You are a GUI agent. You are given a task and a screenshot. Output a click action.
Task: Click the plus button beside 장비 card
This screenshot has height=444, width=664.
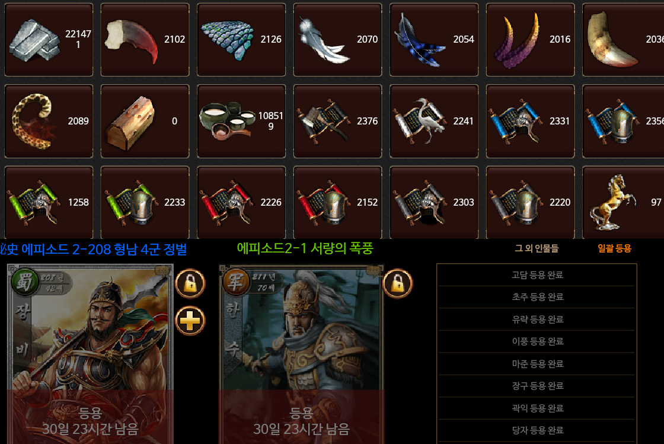point(190,321)
